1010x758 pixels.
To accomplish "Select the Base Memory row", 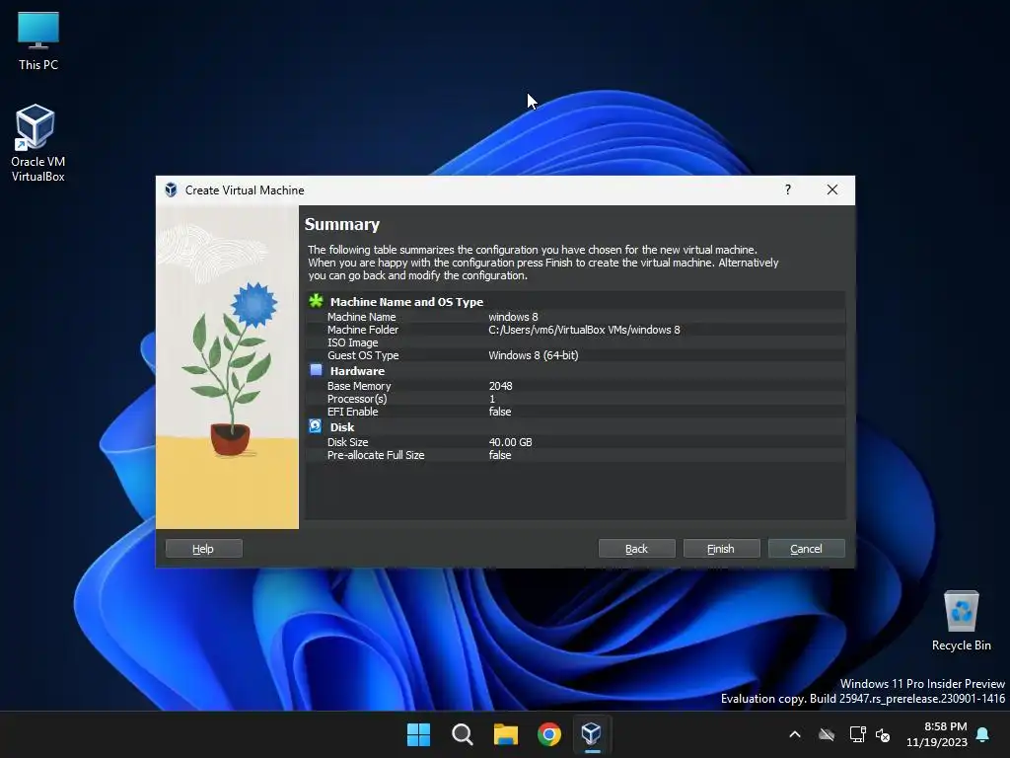I will pos(575,386).
